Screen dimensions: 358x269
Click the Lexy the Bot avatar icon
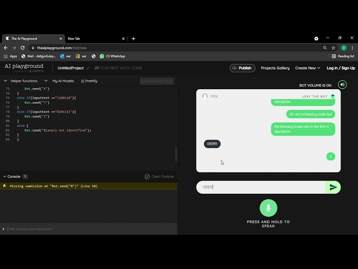tap(333, 96)
